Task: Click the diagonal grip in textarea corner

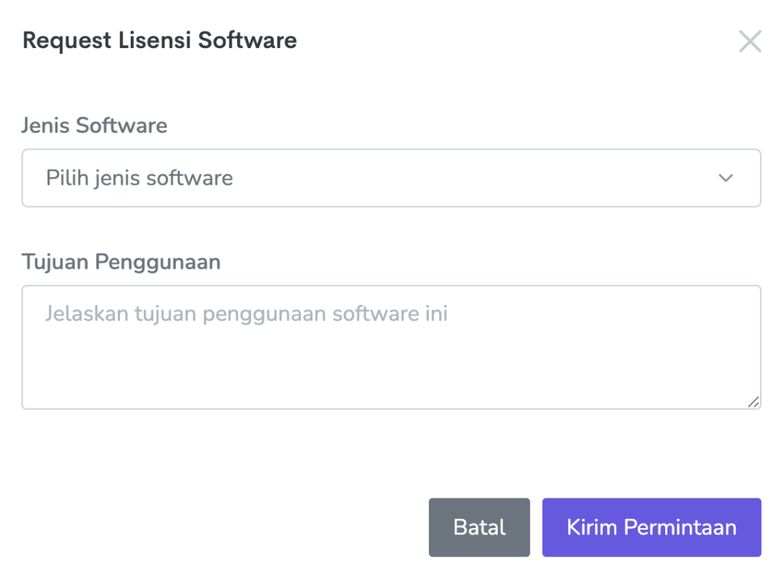Action: [754, 402]
